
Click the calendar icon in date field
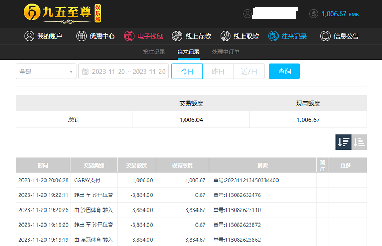tap(85, 72)
